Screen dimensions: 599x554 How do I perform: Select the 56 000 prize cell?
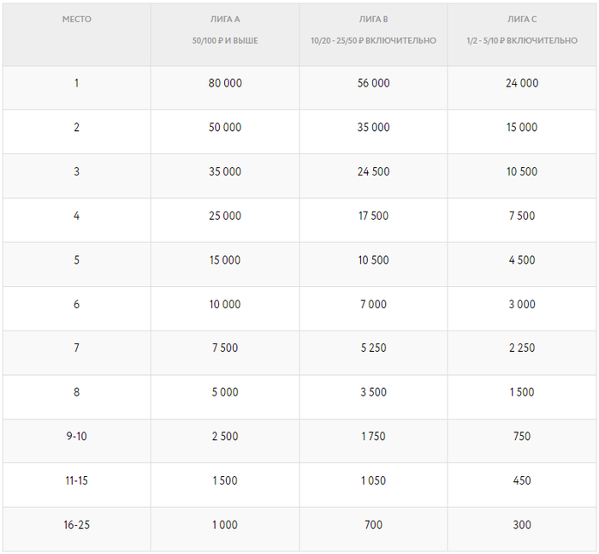pyautogui.click(x=373, y=83)
